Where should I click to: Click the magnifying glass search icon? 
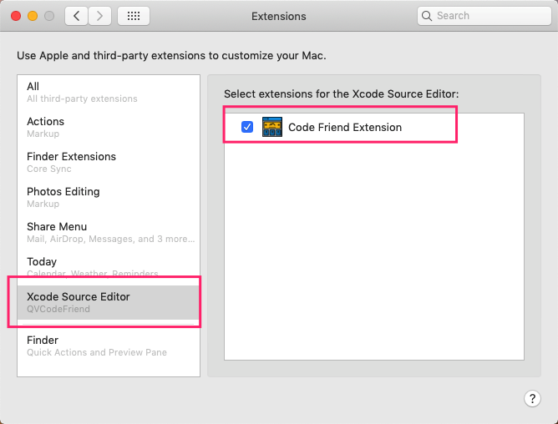point(426,16)
